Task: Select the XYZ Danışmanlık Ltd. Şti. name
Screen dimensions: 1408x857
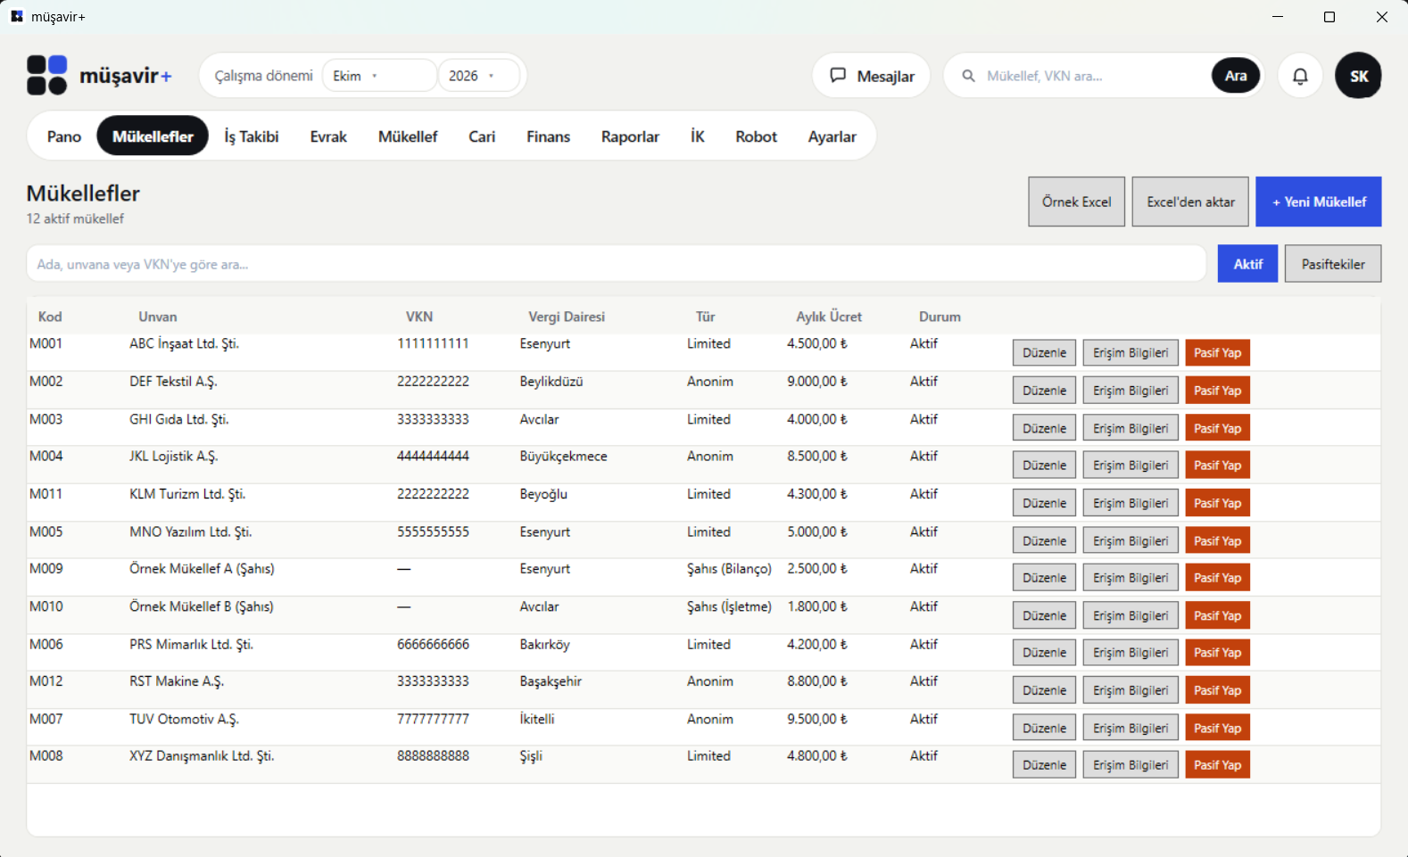Action: [202, 756]
